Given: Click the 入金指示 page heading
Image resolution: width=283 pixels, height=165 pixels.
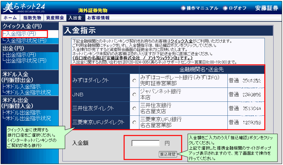Looking at the screenshot, I should (x=80, y=30).
